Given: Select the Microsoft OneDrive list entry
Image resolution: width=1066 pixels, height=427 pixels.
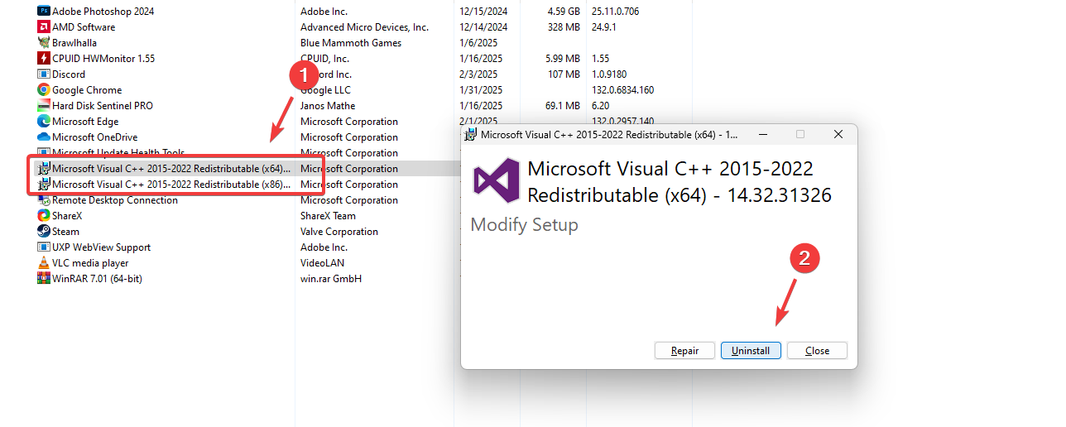Looking at the screenshot, I should (x=94, y=137).
